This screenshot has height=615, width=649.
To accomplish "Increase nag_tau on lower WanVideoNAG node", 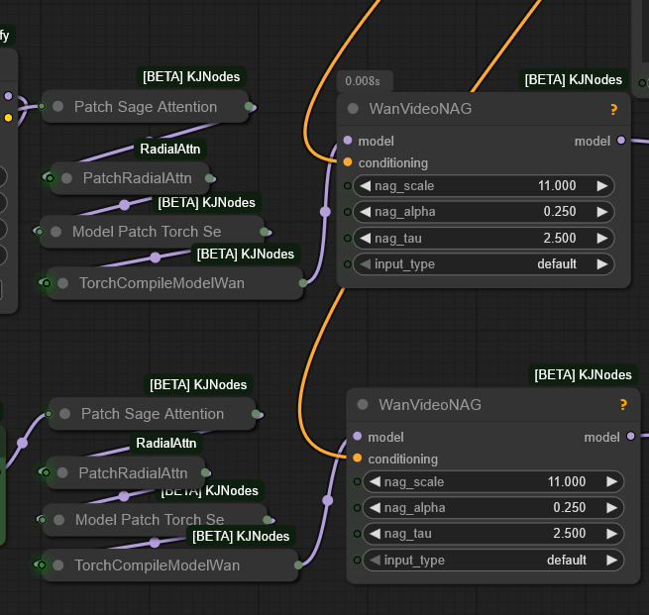I will [x=611, y=534].
